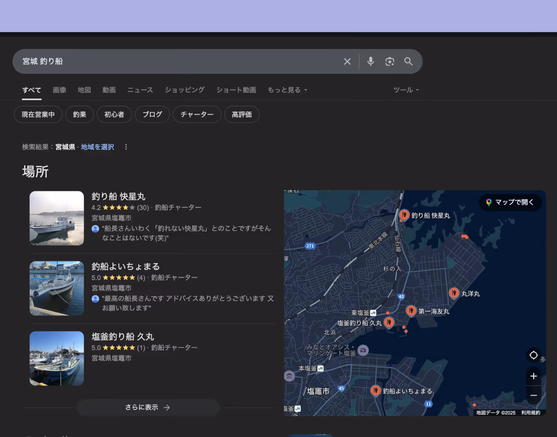Image resolution: width=557 pixels, height=437 pixels.
Task: Apply the 高評価 filter chip
Action: (x=242, y=114)
